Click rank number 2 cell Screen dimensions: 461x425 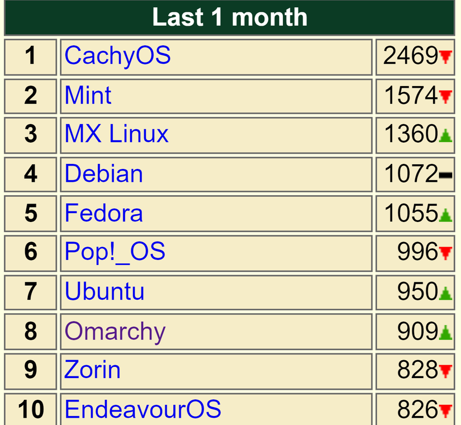point(31,96)
